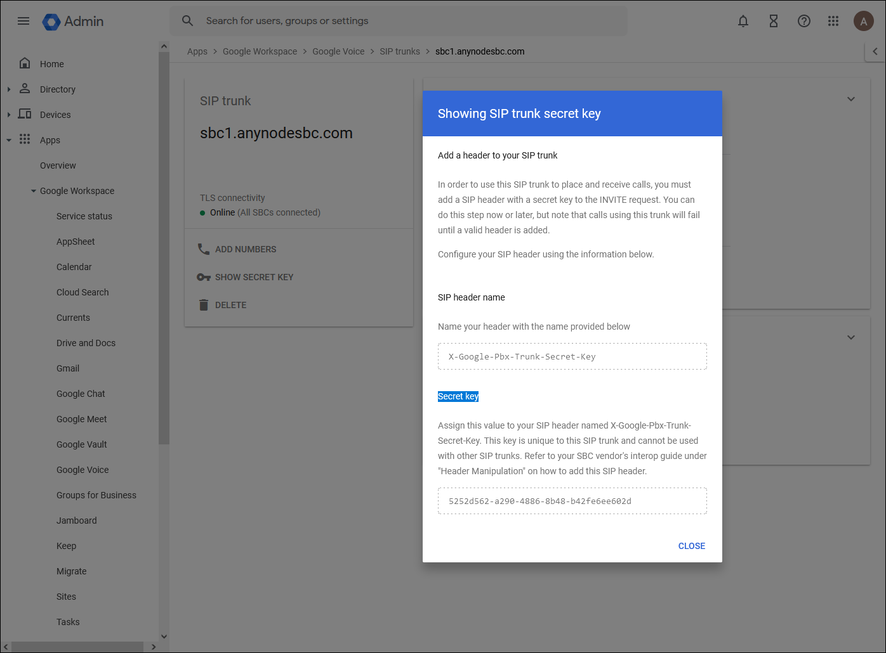
Task: Open Google Vault in the sidebar
Action: point(82,444)
